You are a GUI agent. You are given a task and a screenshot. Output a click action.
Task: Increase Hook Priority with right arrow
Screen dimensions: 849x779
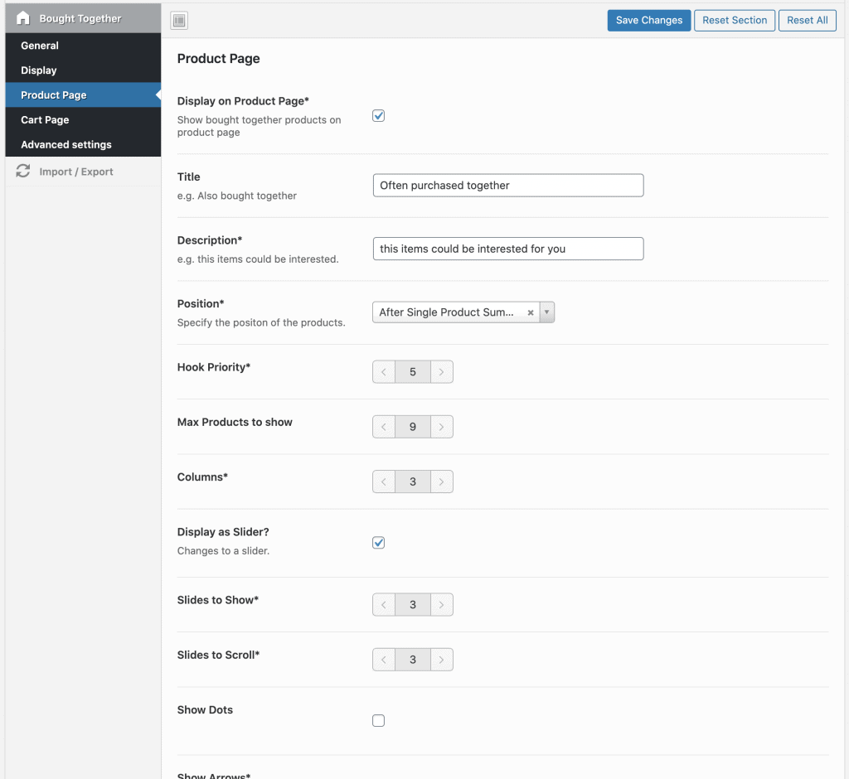pos(441,372)
